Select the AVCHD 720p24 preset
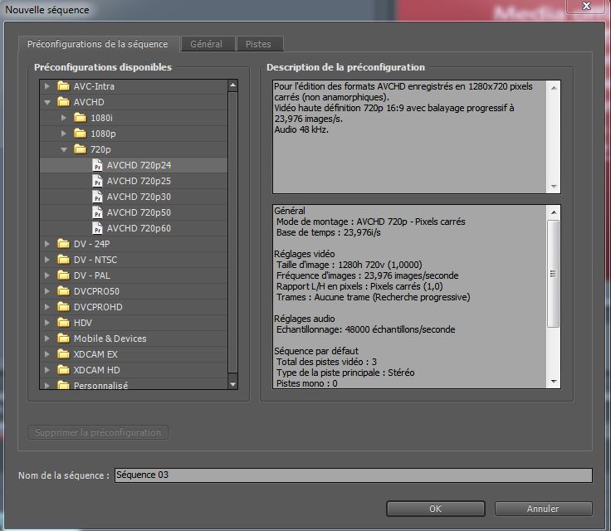 tap(139, 165)
